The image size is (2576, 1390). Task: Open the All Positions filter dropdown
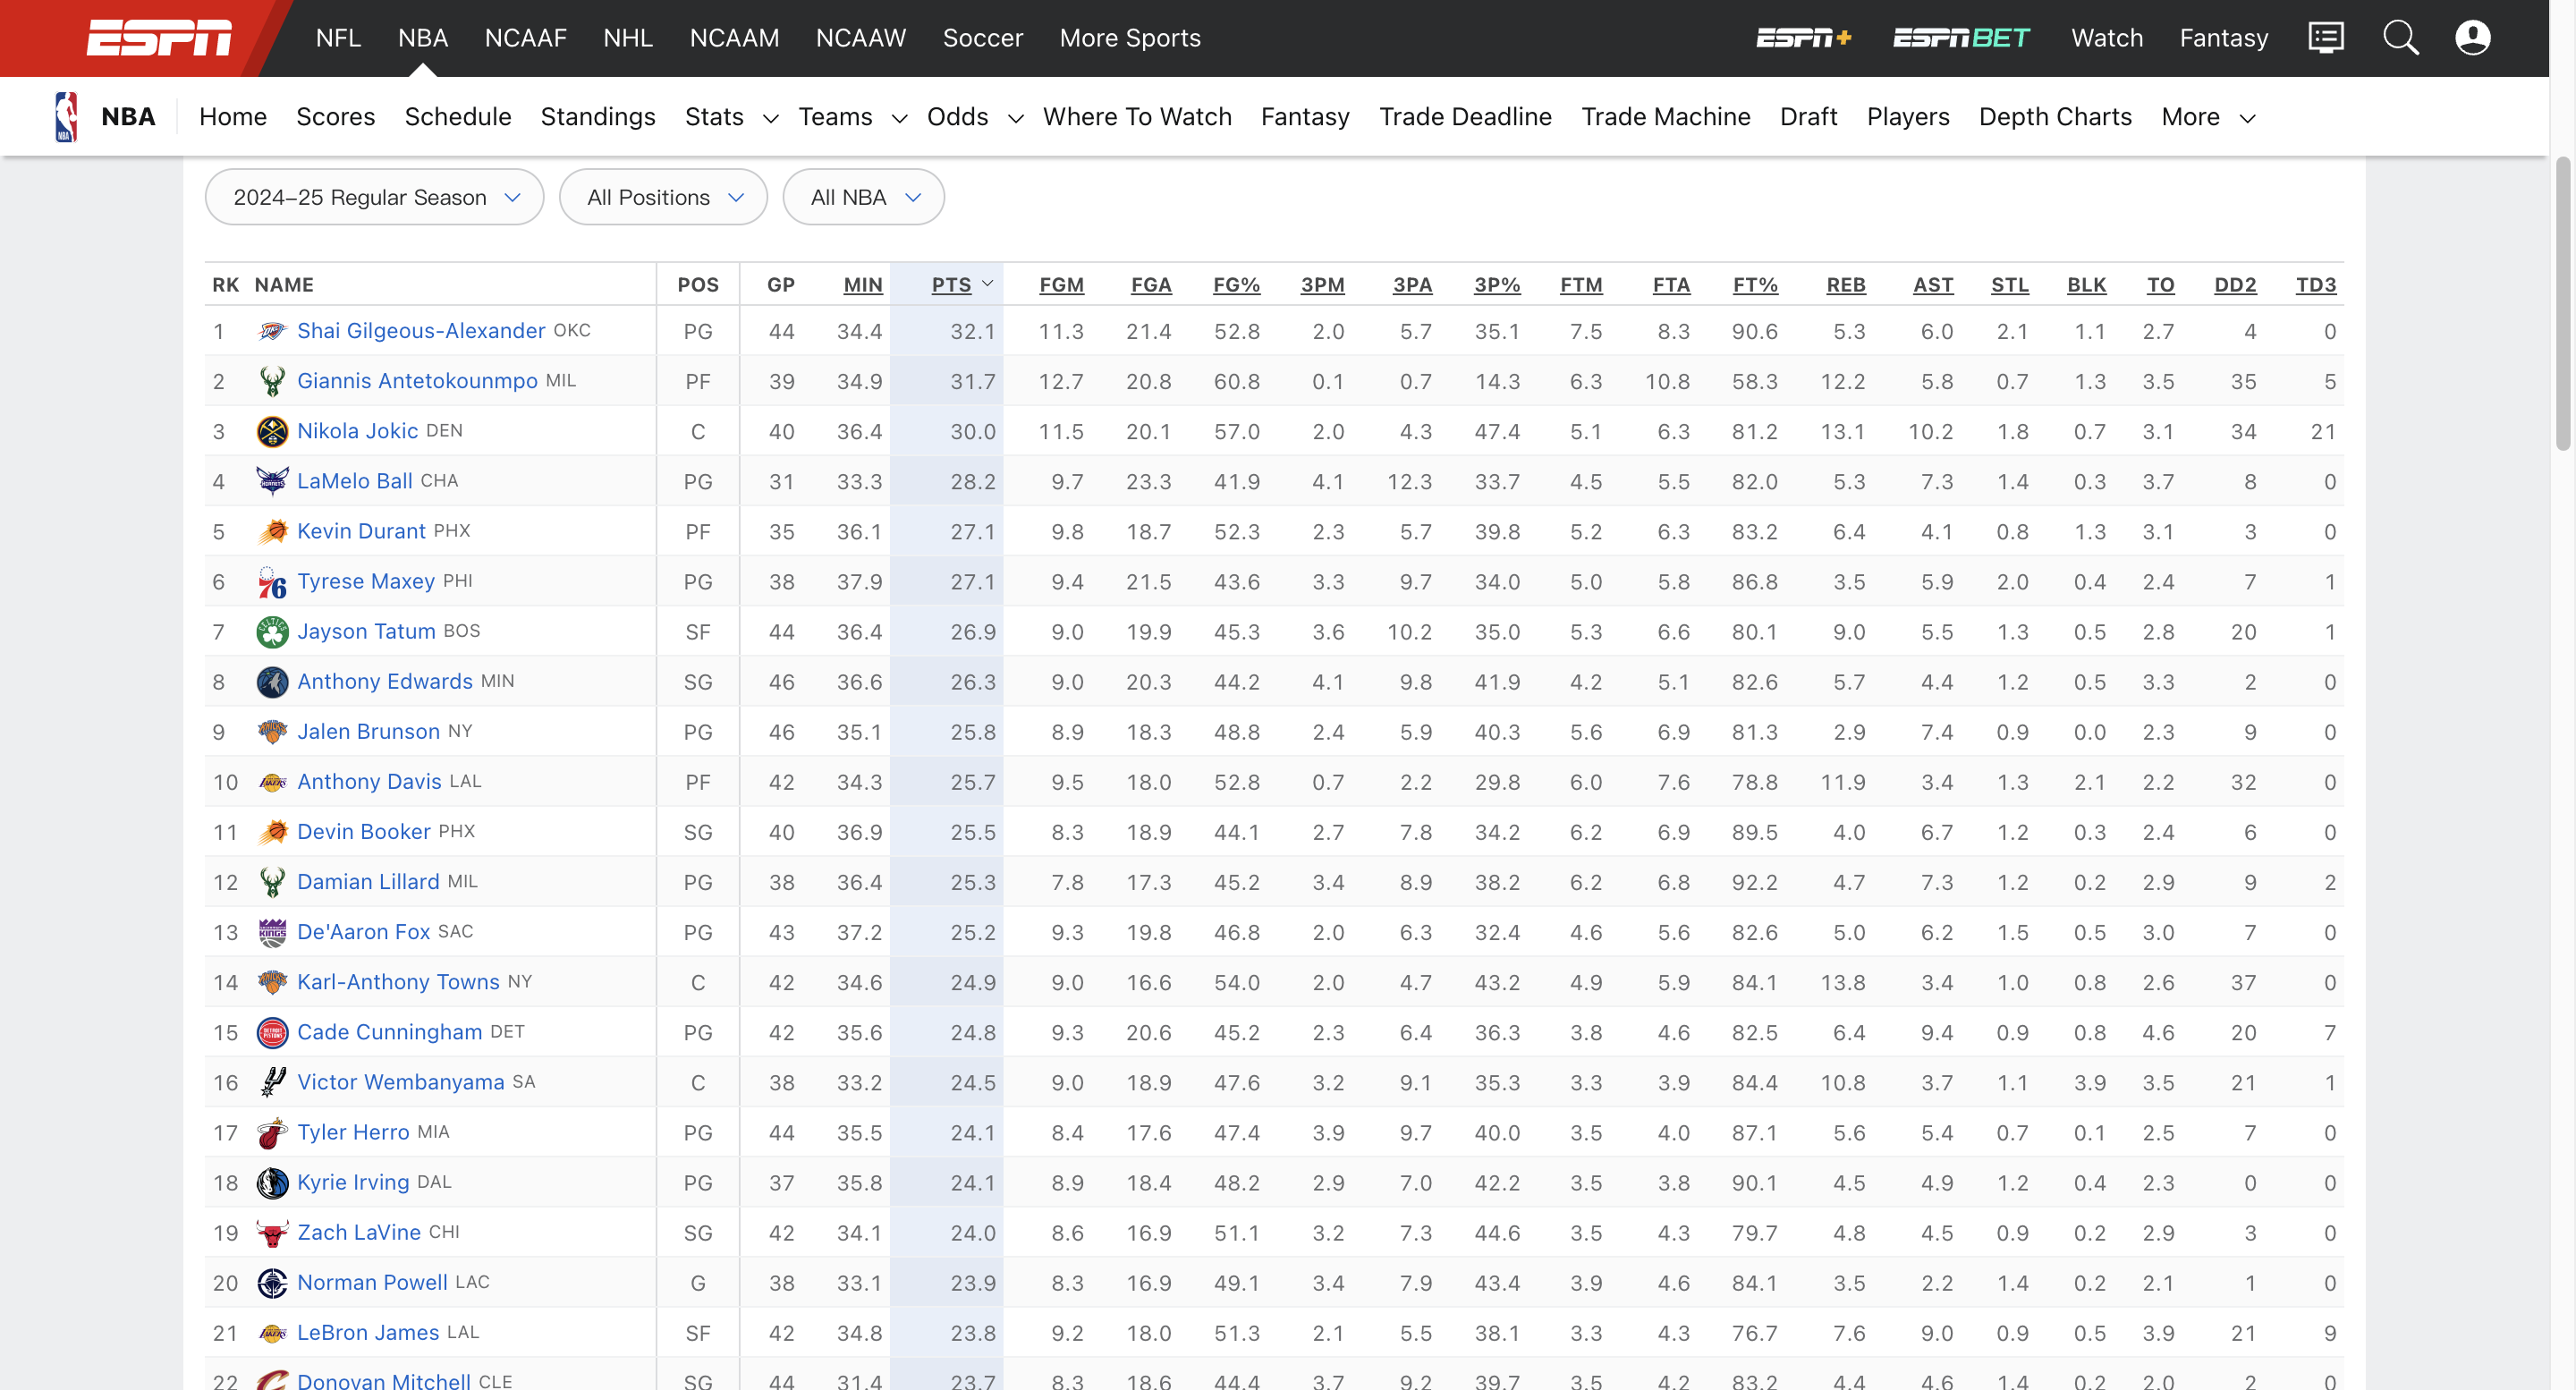click(x=663, y=197)
